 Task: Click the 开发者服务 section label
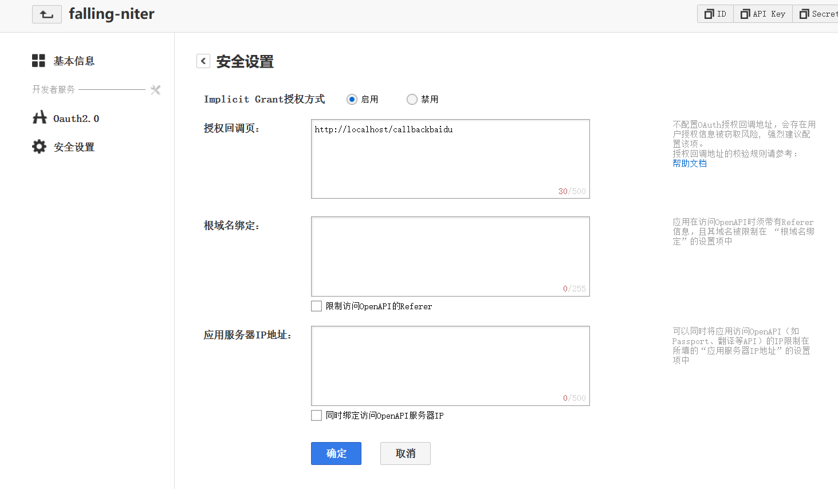pyautogui.click(x=53, y=89)
